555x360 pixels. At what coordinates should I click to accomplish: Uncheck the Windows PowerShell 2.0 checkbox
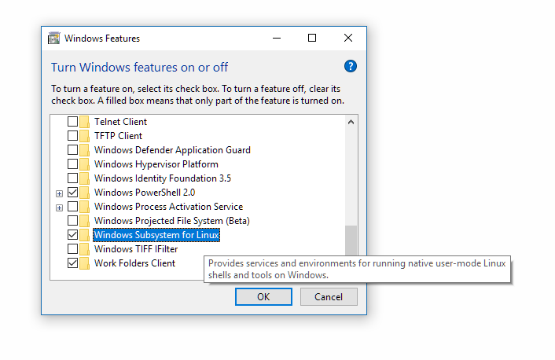(x=72, y=193)
